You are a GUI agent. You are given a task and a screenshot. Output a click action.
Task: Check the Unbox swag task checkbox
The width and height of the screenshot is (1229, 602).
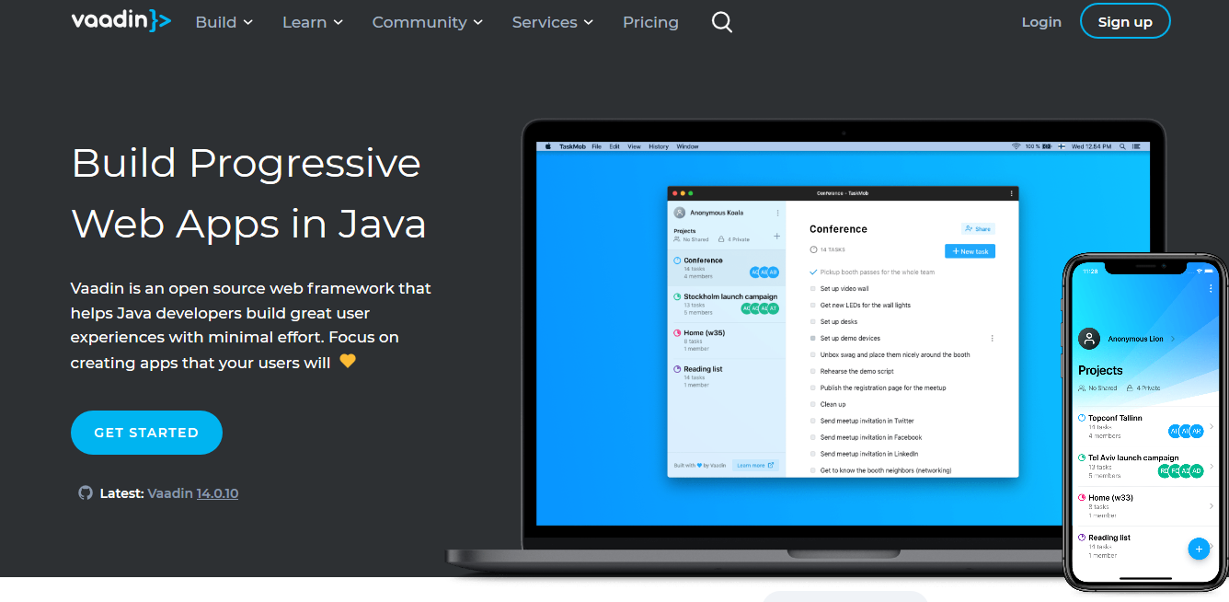pos(813,355)
